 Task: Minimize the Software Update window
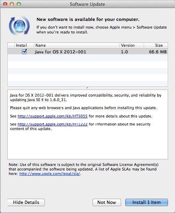[x=12, y=4]
